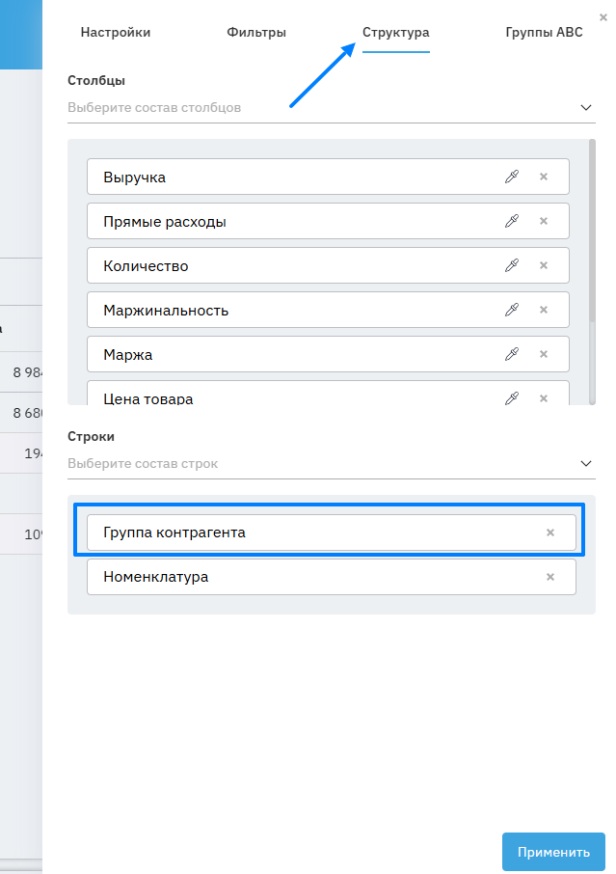Click eyedropper icon for Выручка column
The width and height of the screenshot is (616, 874).
click(512, 177)
